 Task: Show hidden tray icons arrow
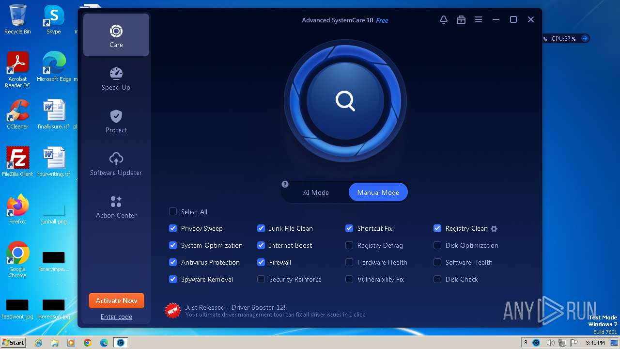(x=526, y=343)
